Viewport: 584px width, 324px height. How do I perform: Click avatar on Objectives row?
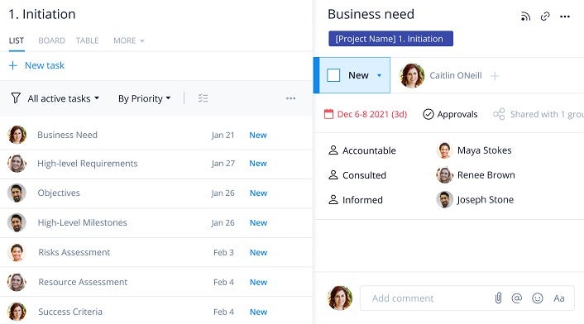pyautogui.click(x=17, y=193)
